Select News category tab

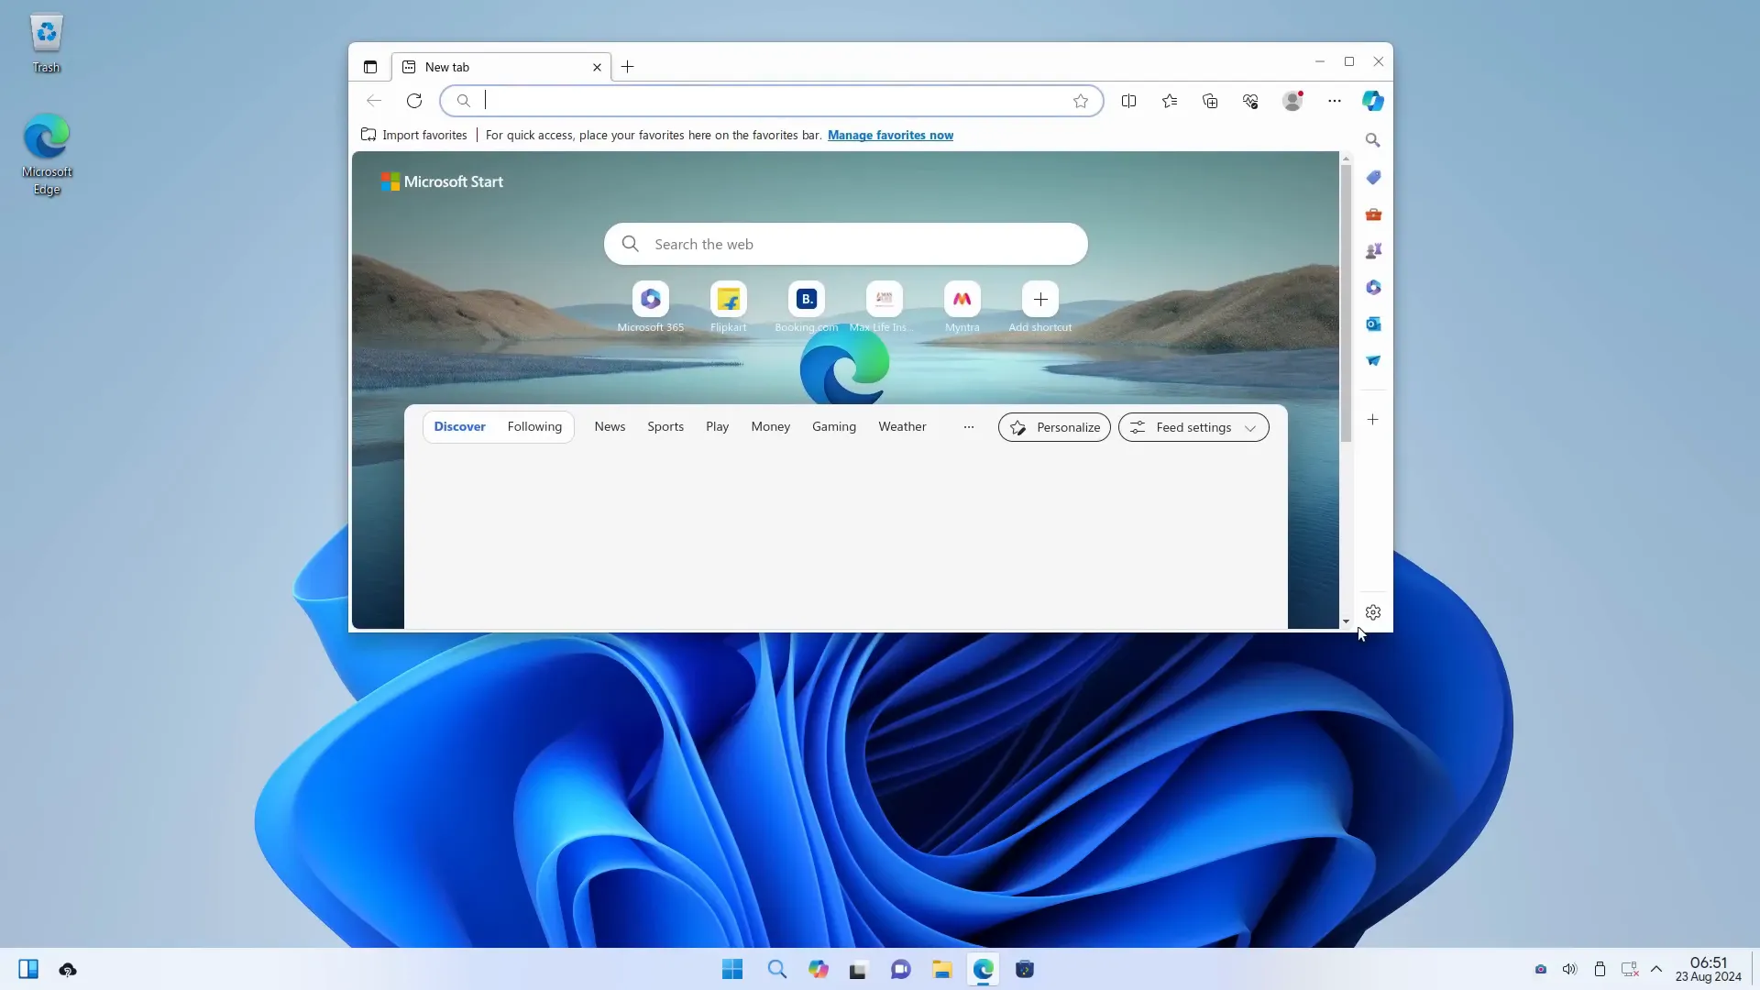click(610, 427)
